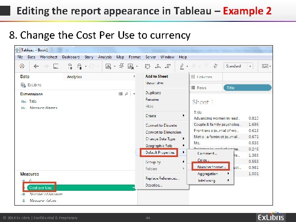Choose Convert to Dimension
This screenshot has width=296, height=222.
coord(163,132)
